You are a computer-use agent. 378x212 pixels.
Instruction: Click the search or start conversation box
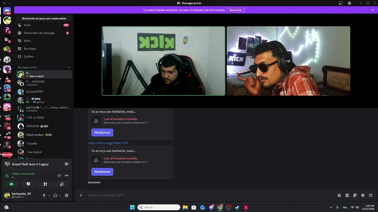coord(44,19)
